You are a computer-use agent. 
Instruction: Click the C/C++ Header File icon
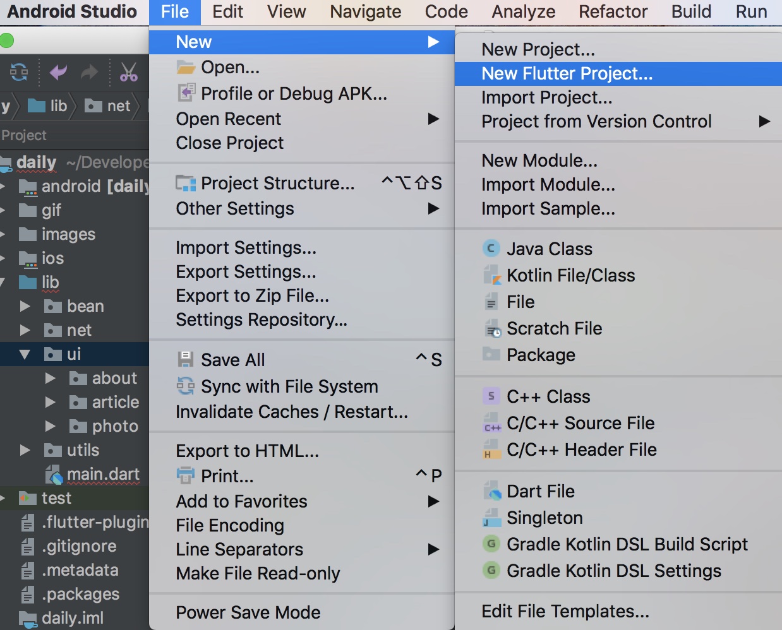point(491,449)
